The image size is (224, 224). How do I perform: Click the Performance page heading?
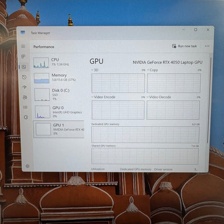44,47
